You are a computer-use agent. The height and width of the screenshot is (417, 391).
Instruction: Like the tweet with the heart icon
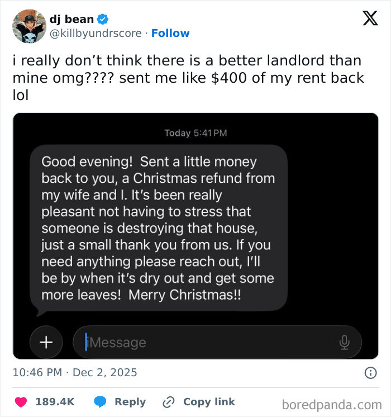click(21, 402)
